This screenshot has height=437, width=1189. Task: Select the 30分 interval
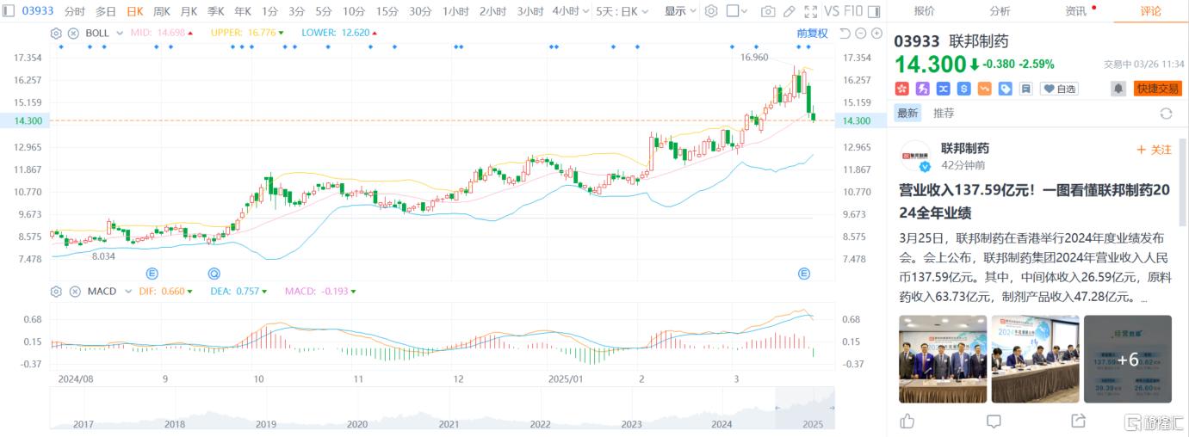pos(420,11)
